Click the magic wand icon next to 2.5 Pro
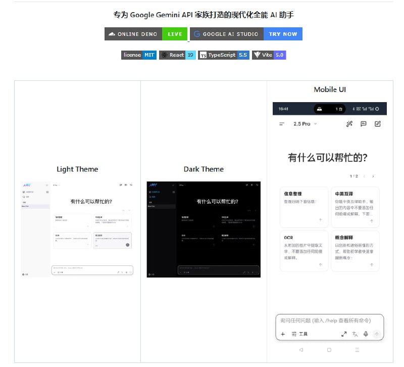 [349, 123]
